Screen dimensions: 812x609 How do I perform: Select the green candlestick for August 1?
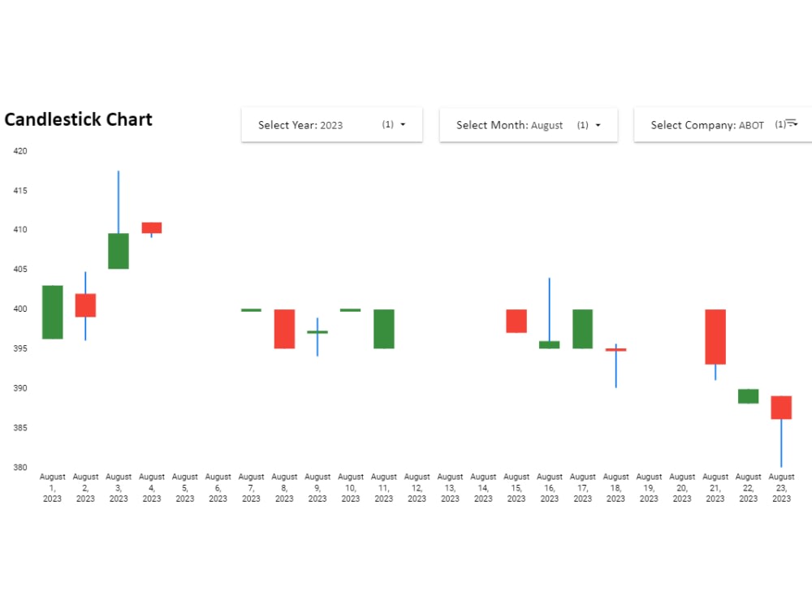52,311
